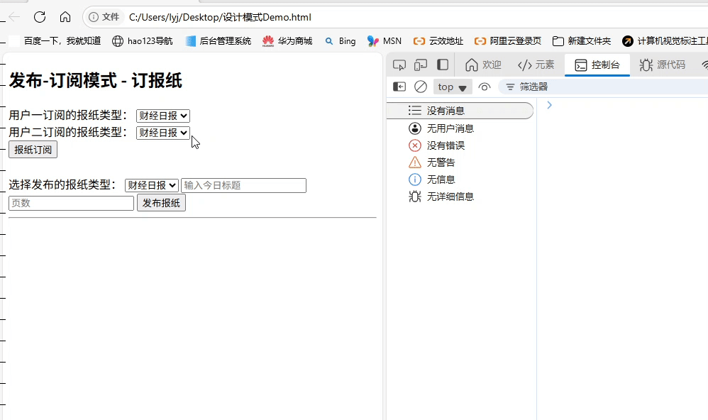Open 用户二 newspaper type dropdown
Image resolution: width=708 pixels, height=420 pixels.
coord(163,133)
